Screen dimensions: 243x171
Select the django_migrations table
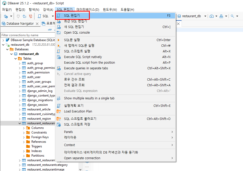click(40, 100)
